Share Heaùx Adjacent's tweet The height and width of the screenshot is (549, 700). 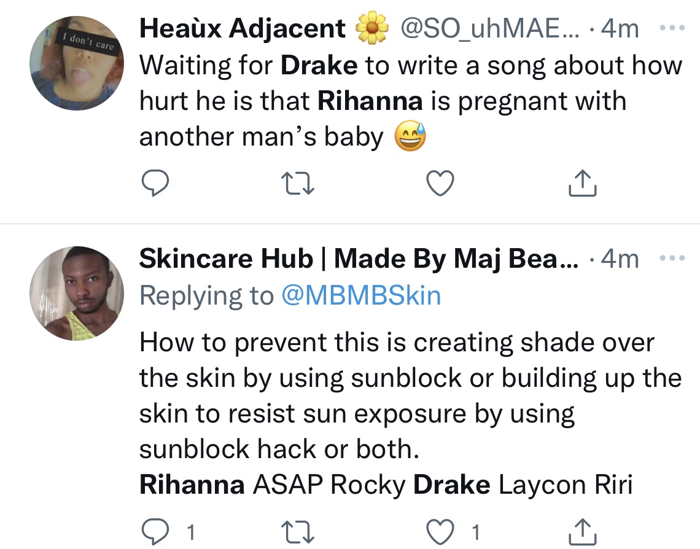582,182
